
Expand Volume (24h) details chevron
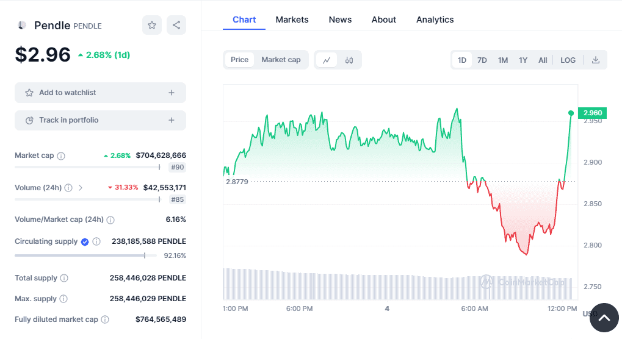pos(81,188)
